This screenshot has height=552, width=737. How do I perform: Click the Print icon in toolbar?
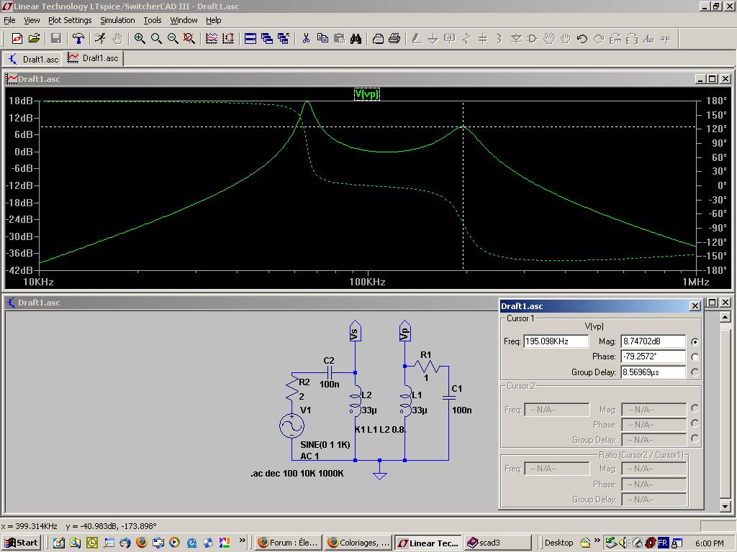[x=394, y=39]
